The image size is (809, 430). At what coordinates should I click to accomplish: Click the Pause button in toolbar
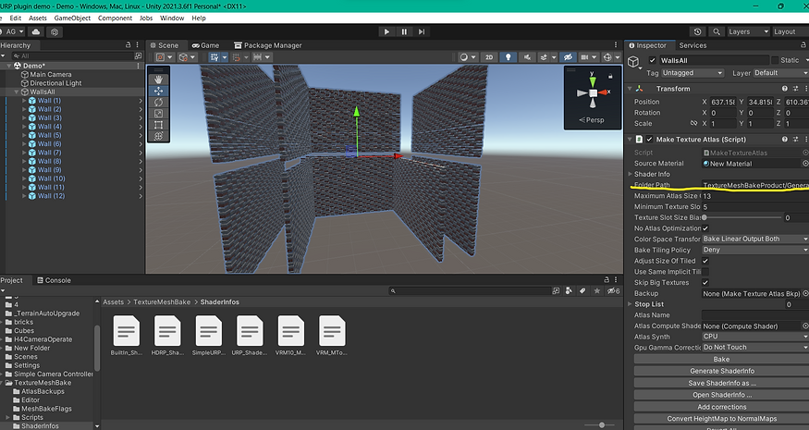click(x=405, y=31)
